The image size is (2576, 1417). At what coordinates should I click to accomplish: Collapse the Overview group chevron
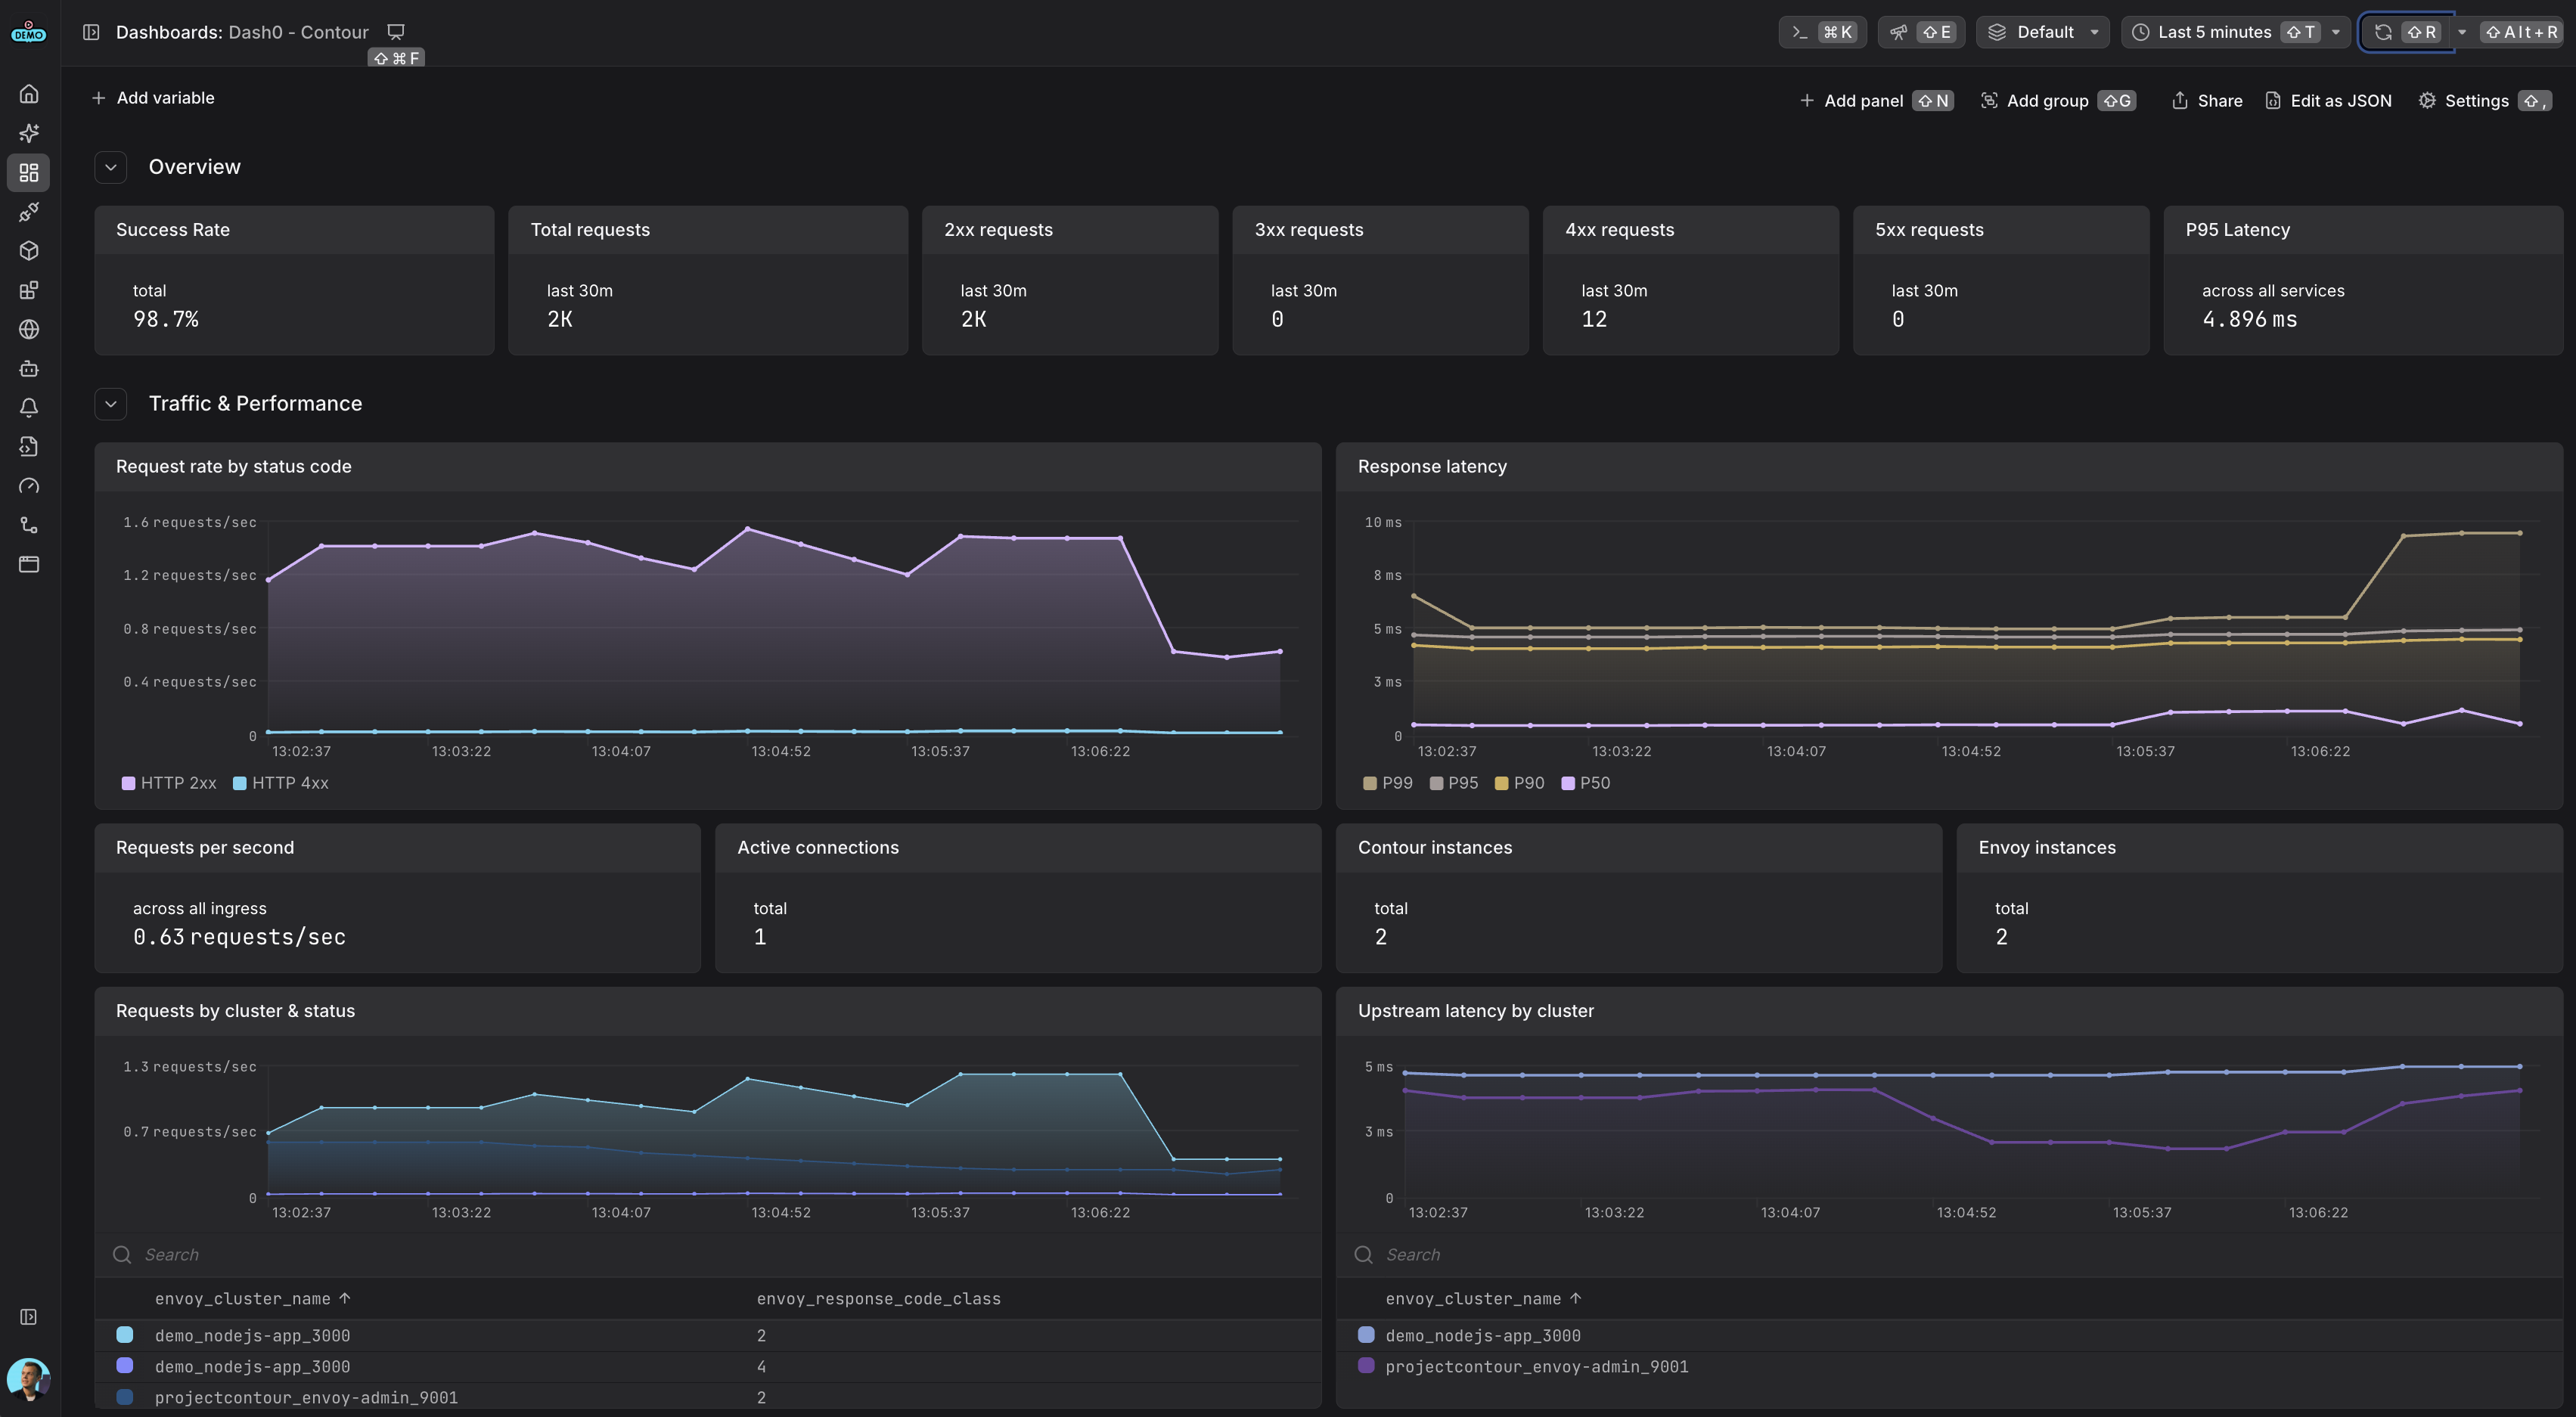(x=111, y=167)
